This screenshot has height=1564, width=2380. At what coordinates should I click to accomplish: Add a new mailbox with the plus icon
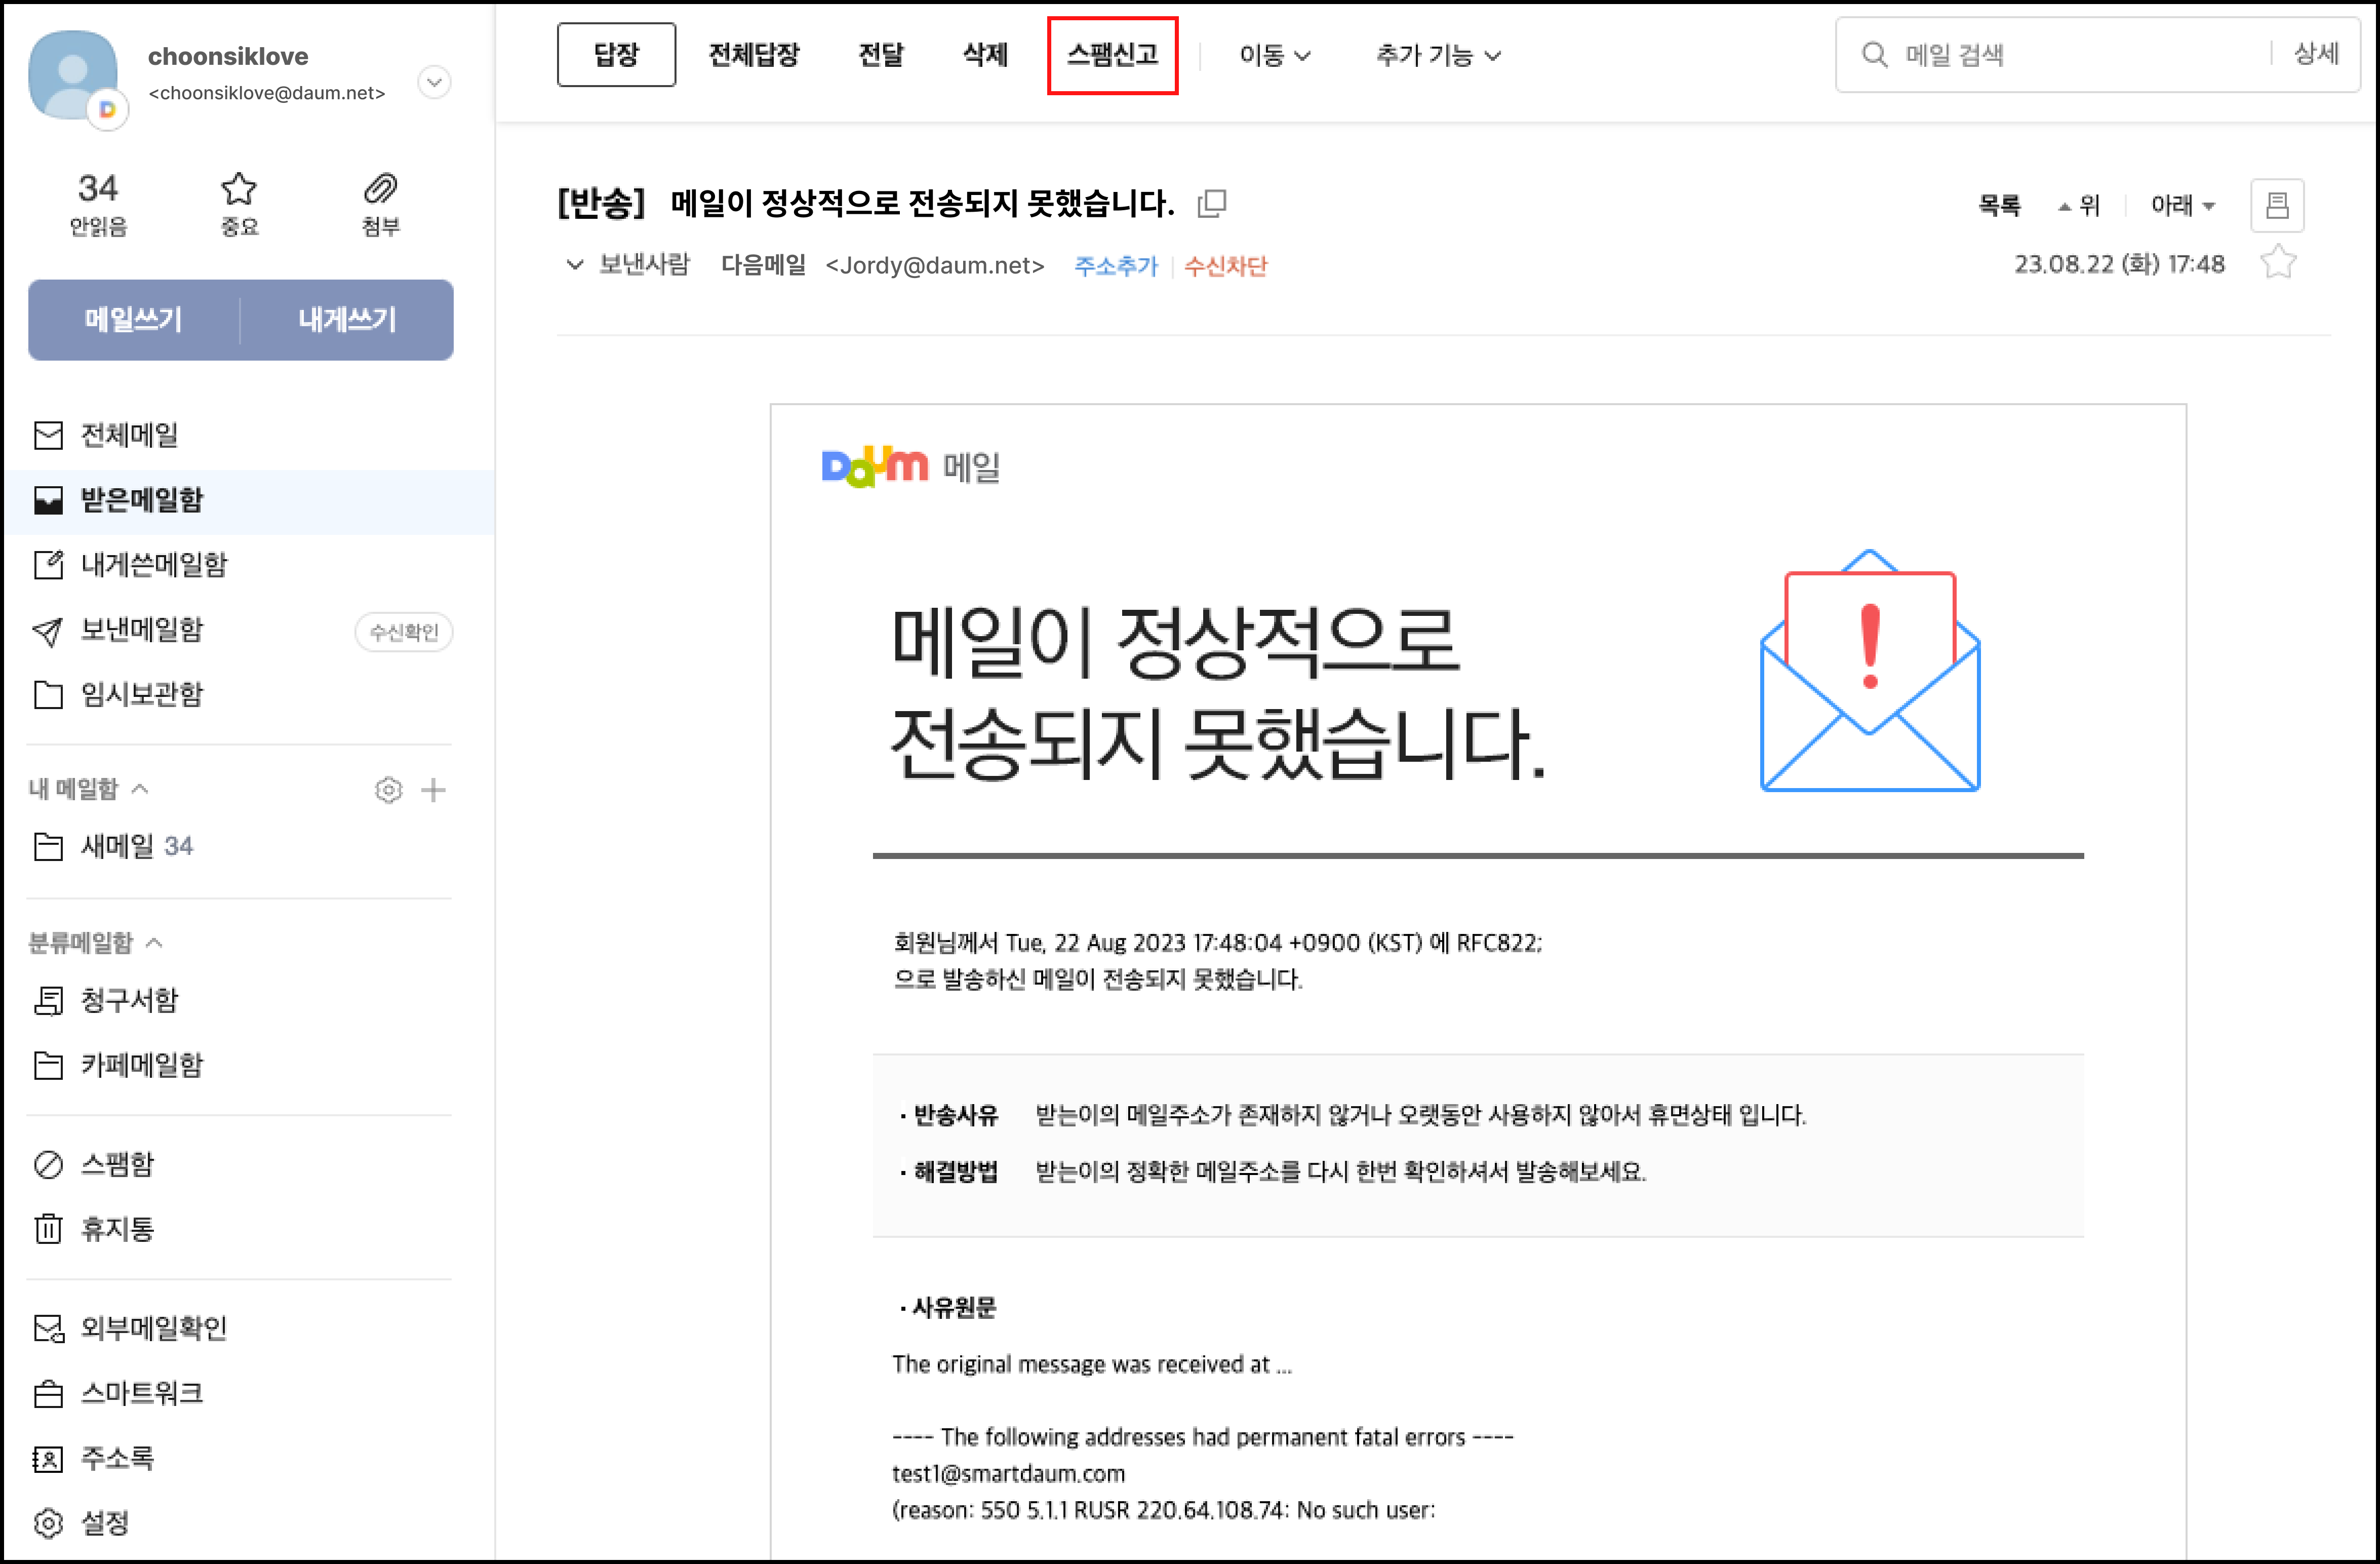click(x=433, y=790)
